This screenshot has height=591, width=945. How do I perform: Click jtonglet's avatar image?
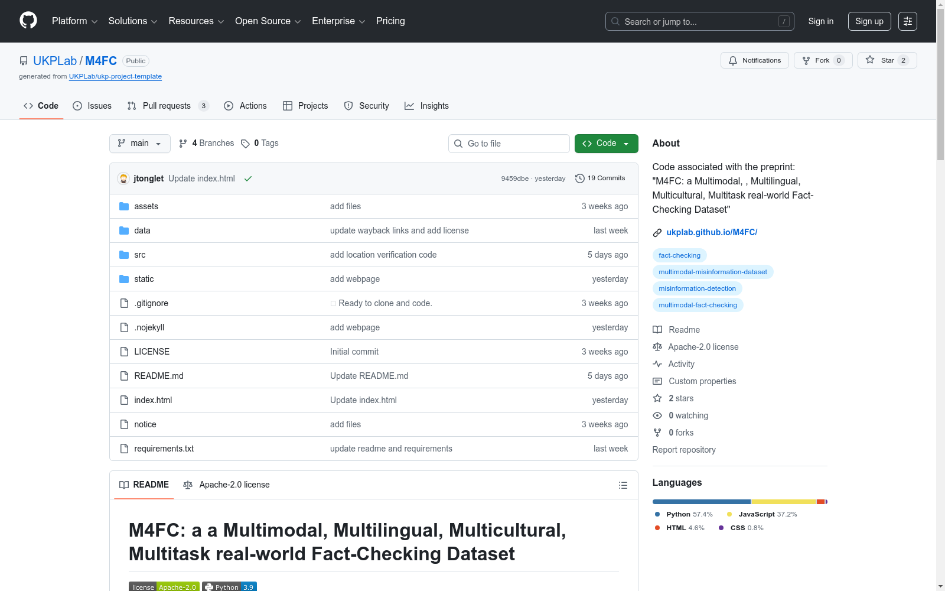point(123,178)
